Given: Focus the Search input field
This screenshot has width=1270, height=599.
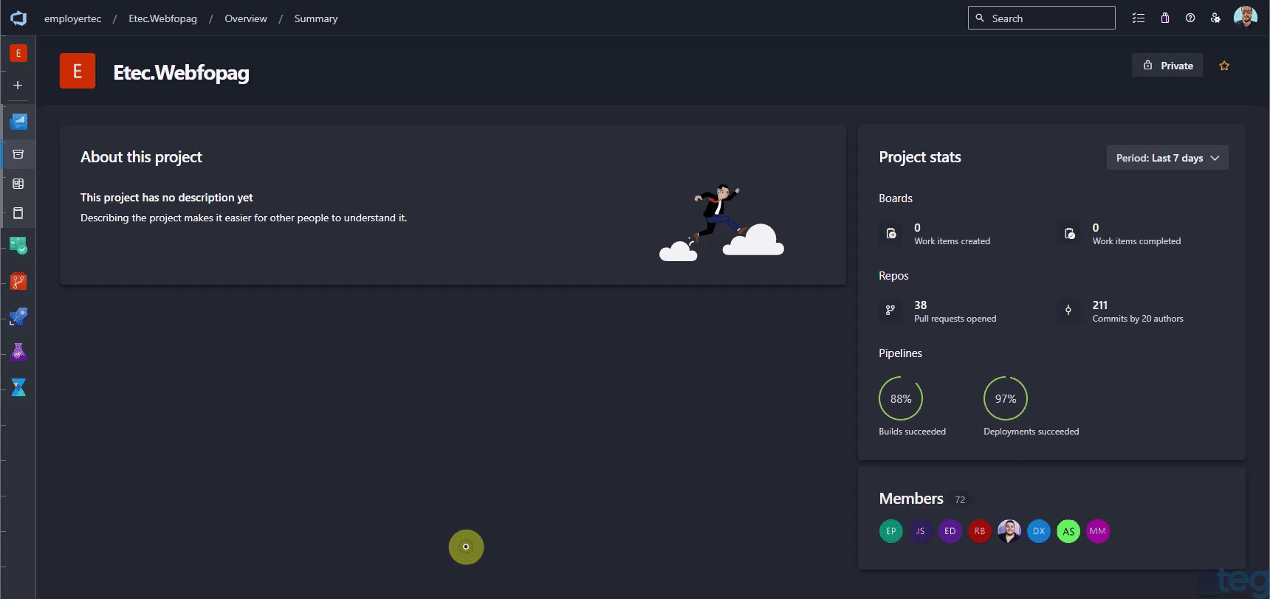Looking at the screenshot, I should [x=1041, y=18].
